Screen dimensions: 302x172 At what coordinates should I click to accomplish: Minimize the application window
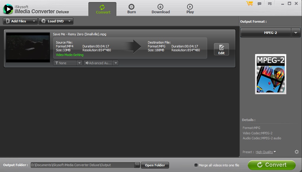click(x=282, y=4)
